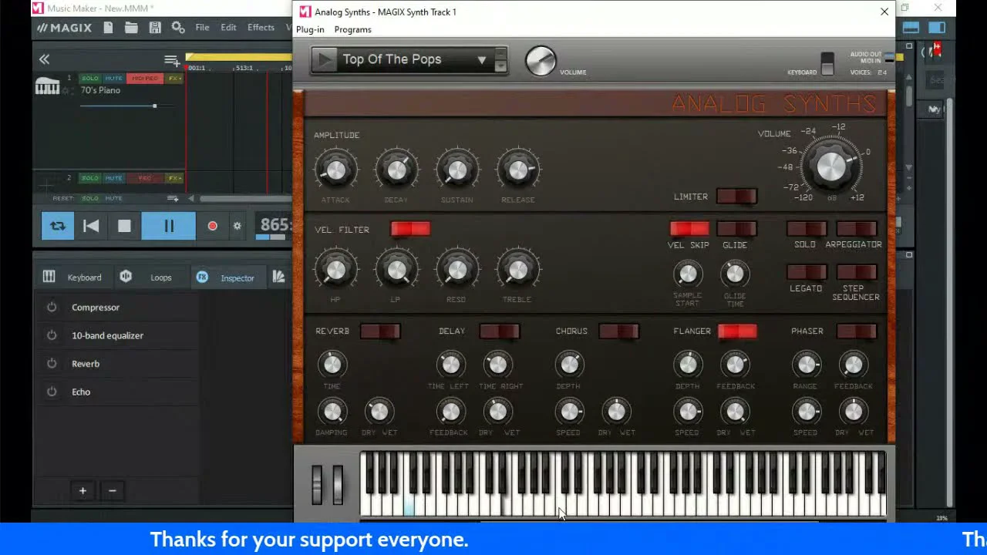This screenshot has width=987, height=555.
Task: Enable the Compressor effect power icon
Action: [52, 307]
